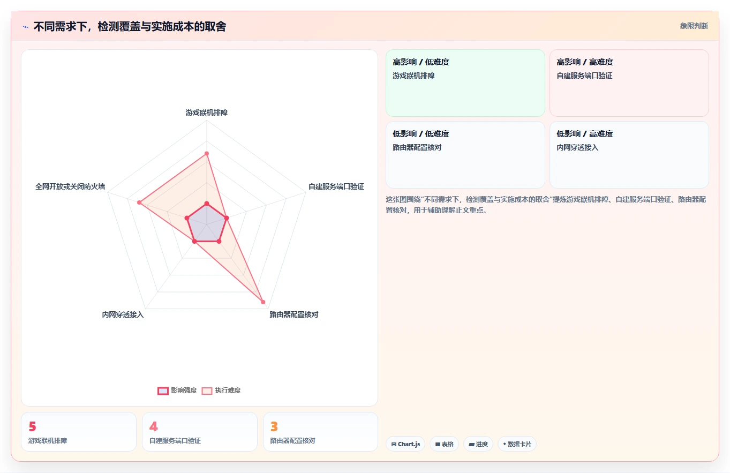Screen dimensions: 730x473
Task: Toggle the 影响强度 legend item
Action: click(x=177, y=391)
